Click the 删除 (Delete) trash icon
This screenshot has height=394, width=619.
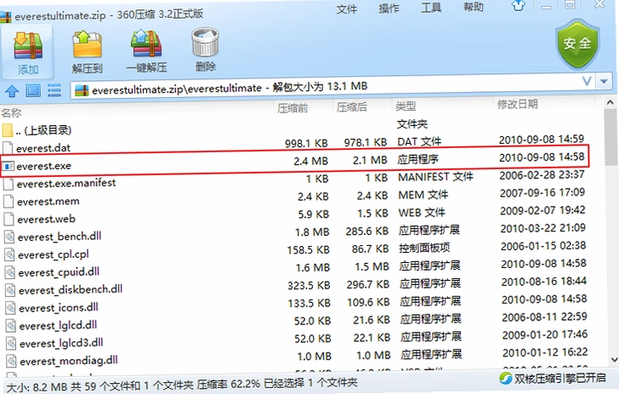tap(205, 43)
